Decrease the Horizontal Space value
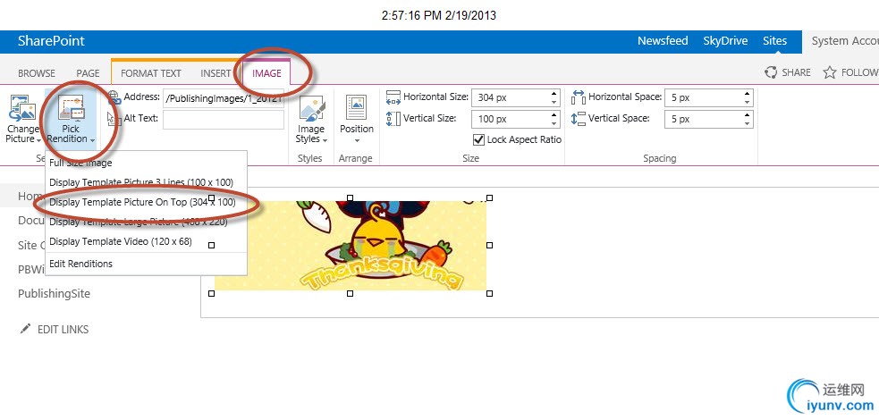879x420 pixels. [x=747, y=102]
